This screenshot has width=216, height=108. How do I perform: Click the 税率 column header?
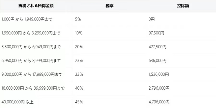point(109,6)
